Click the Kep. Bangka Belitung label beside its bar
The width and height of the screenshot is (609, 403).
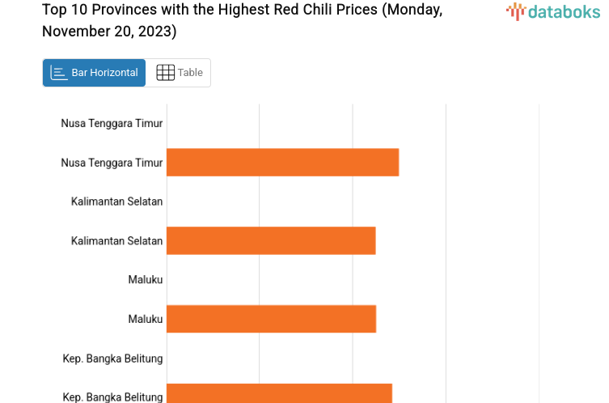(x=112, y=397)
